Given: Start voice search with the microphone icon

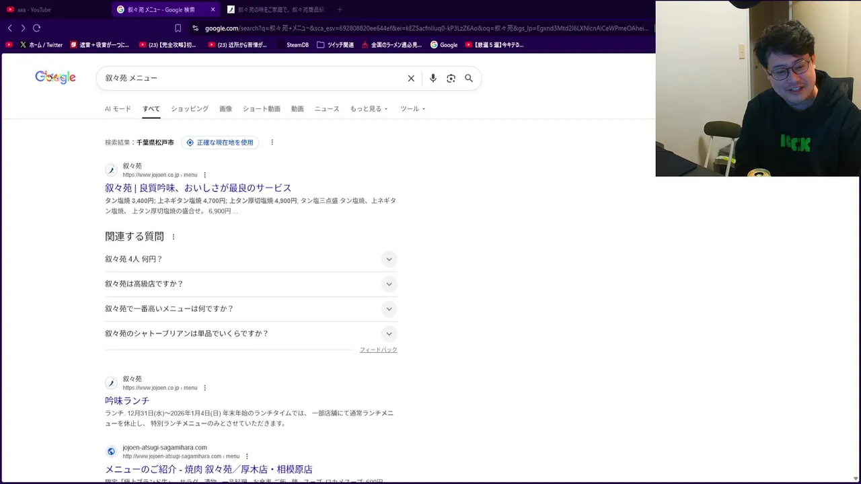Looking at the screenshot, I should [433, 78].
